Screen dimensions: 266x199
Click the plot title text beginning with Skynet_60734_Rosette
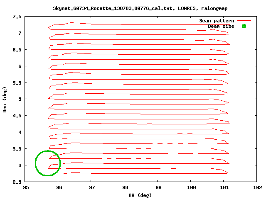coord(140,8)
